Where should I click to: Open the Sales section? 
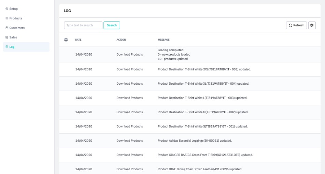tap(13, 37)
